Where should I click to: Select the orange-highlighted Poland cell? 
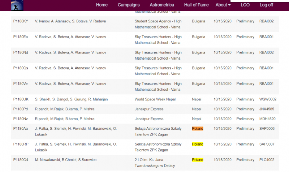[x=198, y=129]
